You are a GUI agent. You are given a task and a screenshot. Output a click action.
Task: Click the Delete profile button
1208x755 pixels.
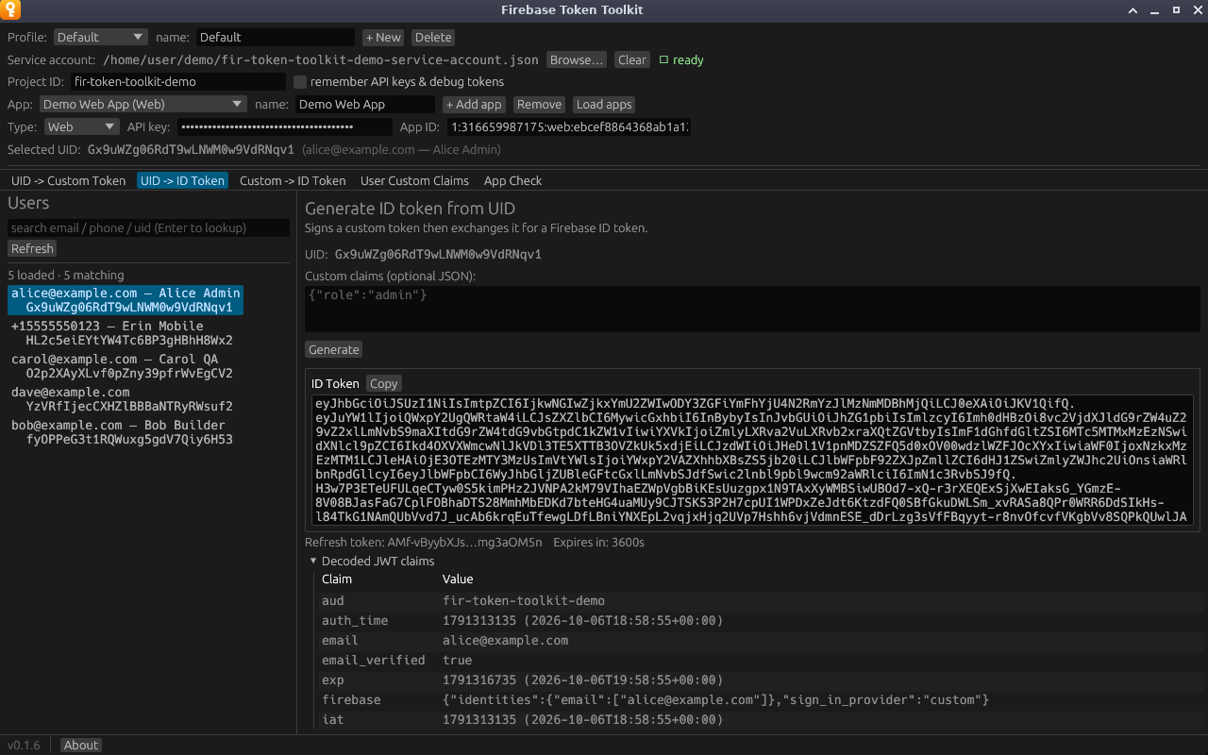click(x=433, y=38)
